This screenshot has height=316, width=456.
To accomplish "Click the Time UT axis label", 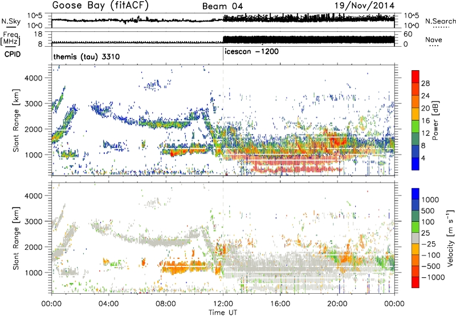I will (x=223, y=313).
